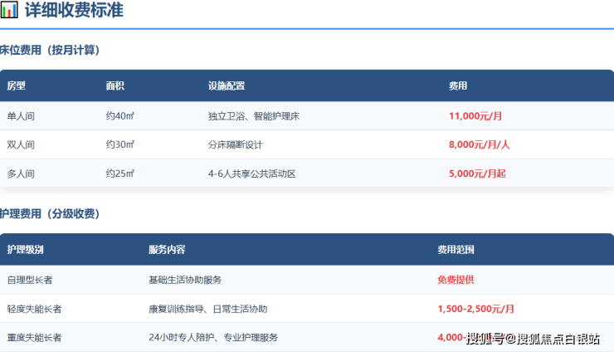
Task: Click the 详细收费标准 page title
Action: [74, 11]
